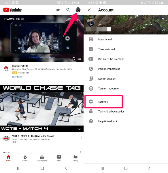Open Terms & privacy policy
This screenshot has height=173, width=168.
click(126, 111)
